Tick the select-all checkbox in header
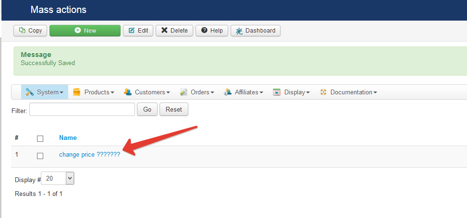 click(x=40, y=138)
